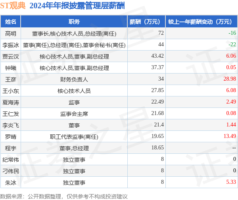Click the 数据来源 footnote text
The width and height of the screenshot is (238, 200).
[x=64, y=196]
